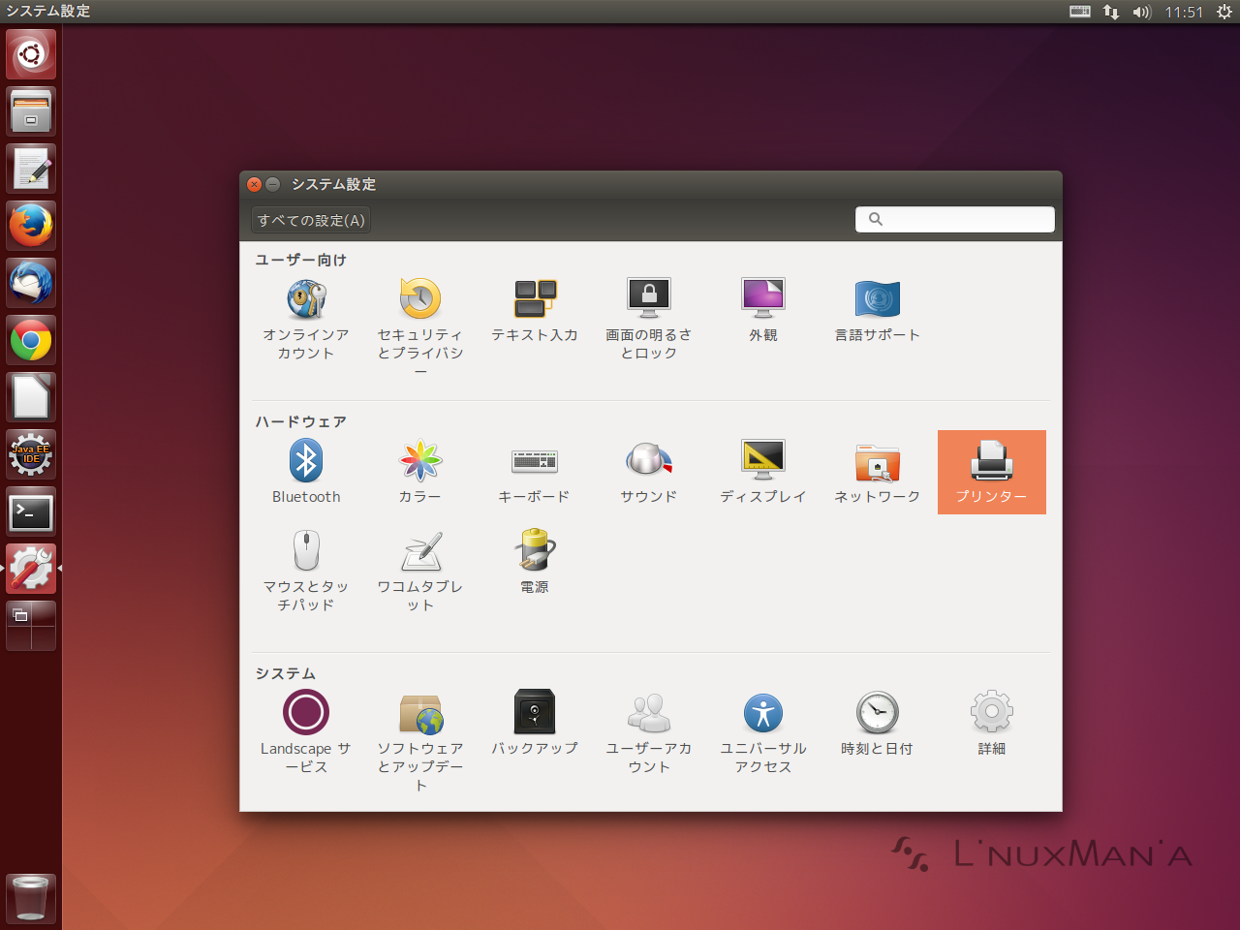Close the システム設定 window
Image resolution: width=1240 pixels, height=930 pixels.
click(255, 184)
